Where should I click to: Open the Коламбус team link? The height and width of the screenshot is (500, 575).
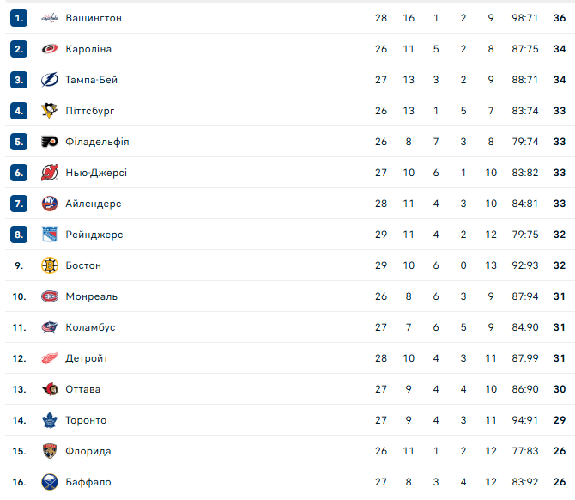coord(90,327)
